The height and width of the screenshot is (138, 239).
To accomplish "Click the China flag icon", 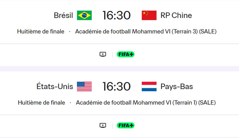I will tap(149, 15).
